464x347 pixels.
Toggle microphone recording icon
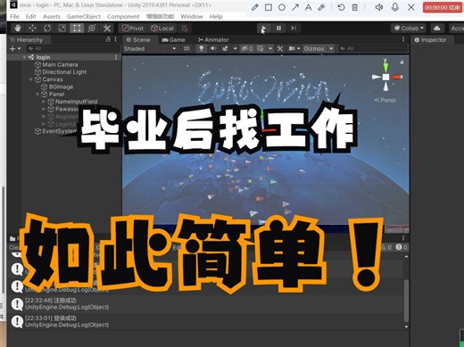coord(395,7)
